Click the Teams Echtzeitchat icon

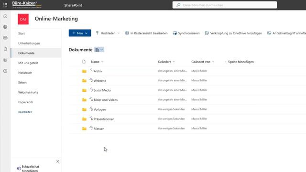click(19, 168)
